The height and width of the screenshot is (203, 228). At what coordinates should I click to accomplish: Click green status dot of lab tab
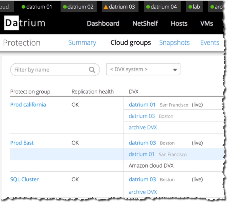(x=190, y=7)
